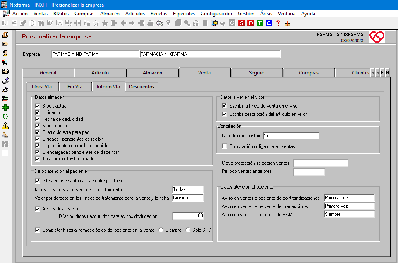The height and width of the screenshot is (263, 398).
Task: Click the green T toolbar icon
Action: point(260,23)
